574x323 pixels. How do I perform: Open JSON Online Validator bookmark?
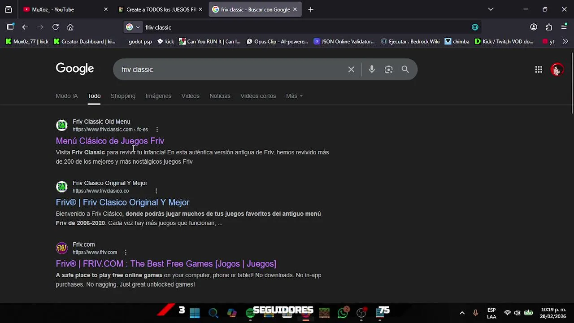344,41
